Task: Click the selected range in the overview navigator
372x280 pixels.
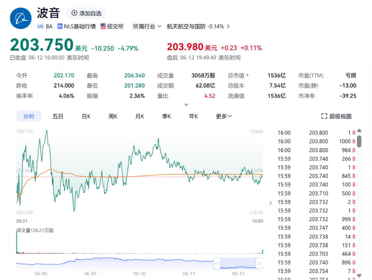Action: [238, 263]
